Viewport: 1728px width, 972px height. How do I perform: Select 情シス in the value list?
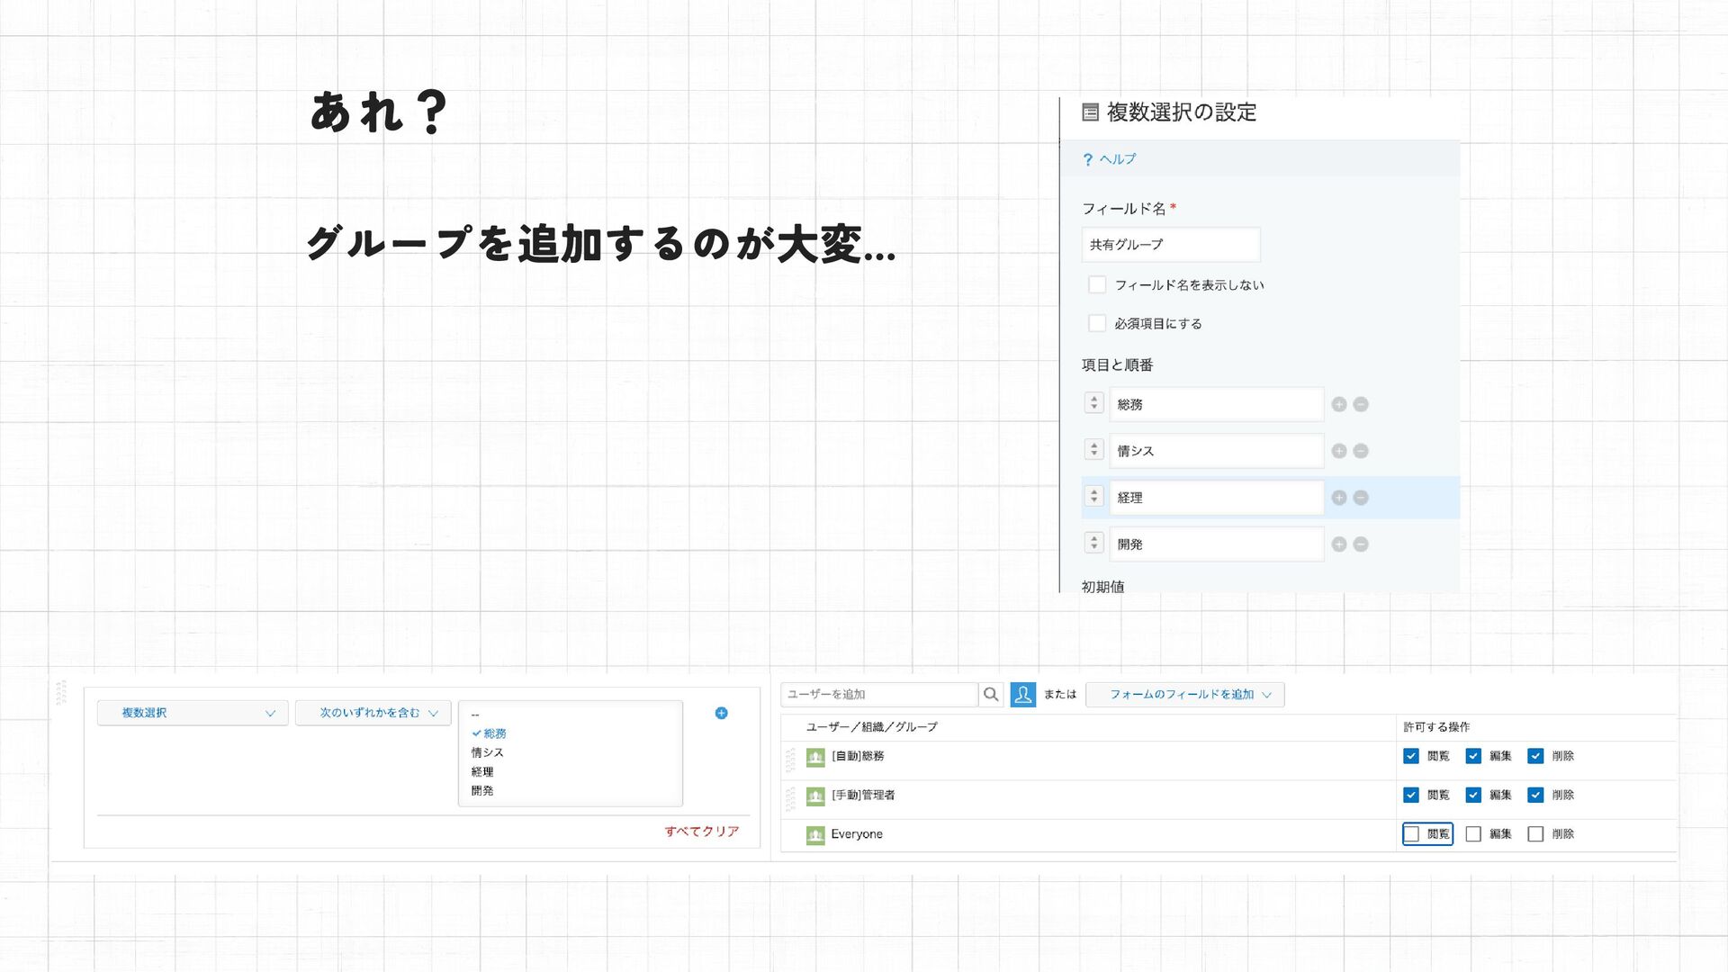[x=488, y=752]
